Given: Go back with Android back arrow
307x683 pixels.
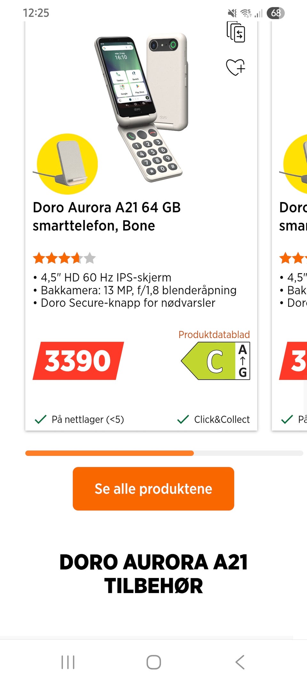Looking at the screenshot, I should [240, 662].
